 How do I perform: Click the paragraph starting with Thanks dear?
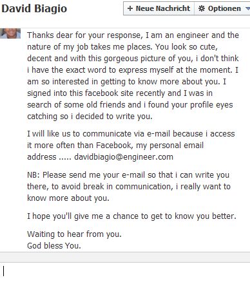(133, 75)
